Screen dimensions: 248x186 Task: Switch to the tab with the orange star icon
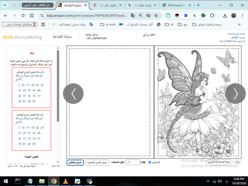[107, 5]
